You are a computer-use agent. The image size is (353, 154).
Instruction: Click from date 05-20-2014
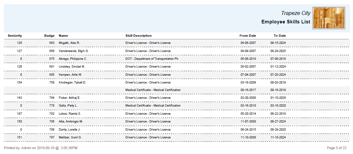click(x=248, y=114)
